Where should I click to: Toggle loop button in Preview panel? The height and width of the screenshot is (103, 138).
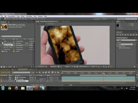[x=134, y=35]
